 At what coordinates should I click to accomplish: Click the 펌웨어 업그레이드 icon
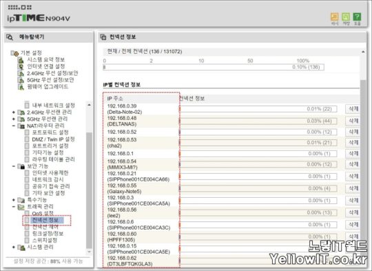[21, 87]
